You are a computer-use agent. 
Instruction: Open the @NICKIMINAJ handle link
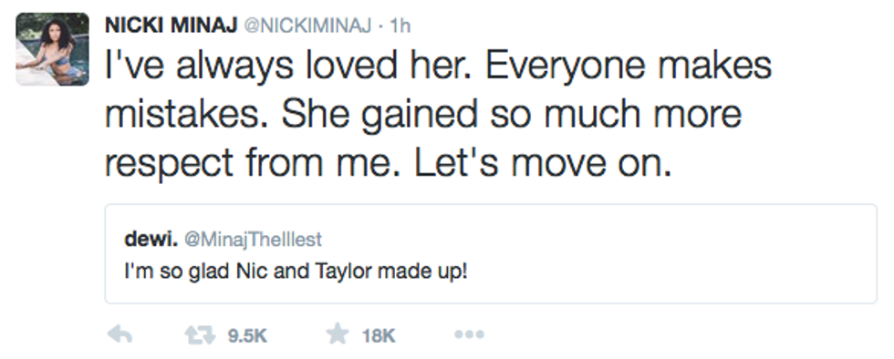(308, 26)
